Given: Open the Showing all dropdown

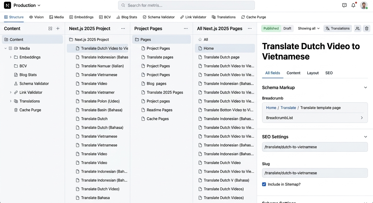Looking at the screenshot, I should [x=309, y=29].
